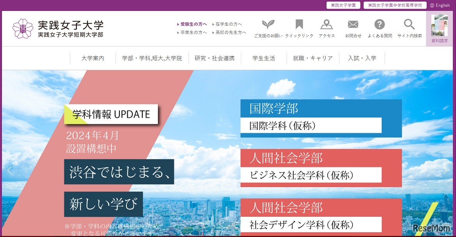Viewport: 456px width, 237px height.
Task: Click the 実践女子大学短期大学部 text
Action: 71,35
